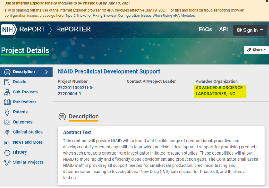Click the Contact PI/Project Leader label
The image size is (269, 188).
coord(151,82)
